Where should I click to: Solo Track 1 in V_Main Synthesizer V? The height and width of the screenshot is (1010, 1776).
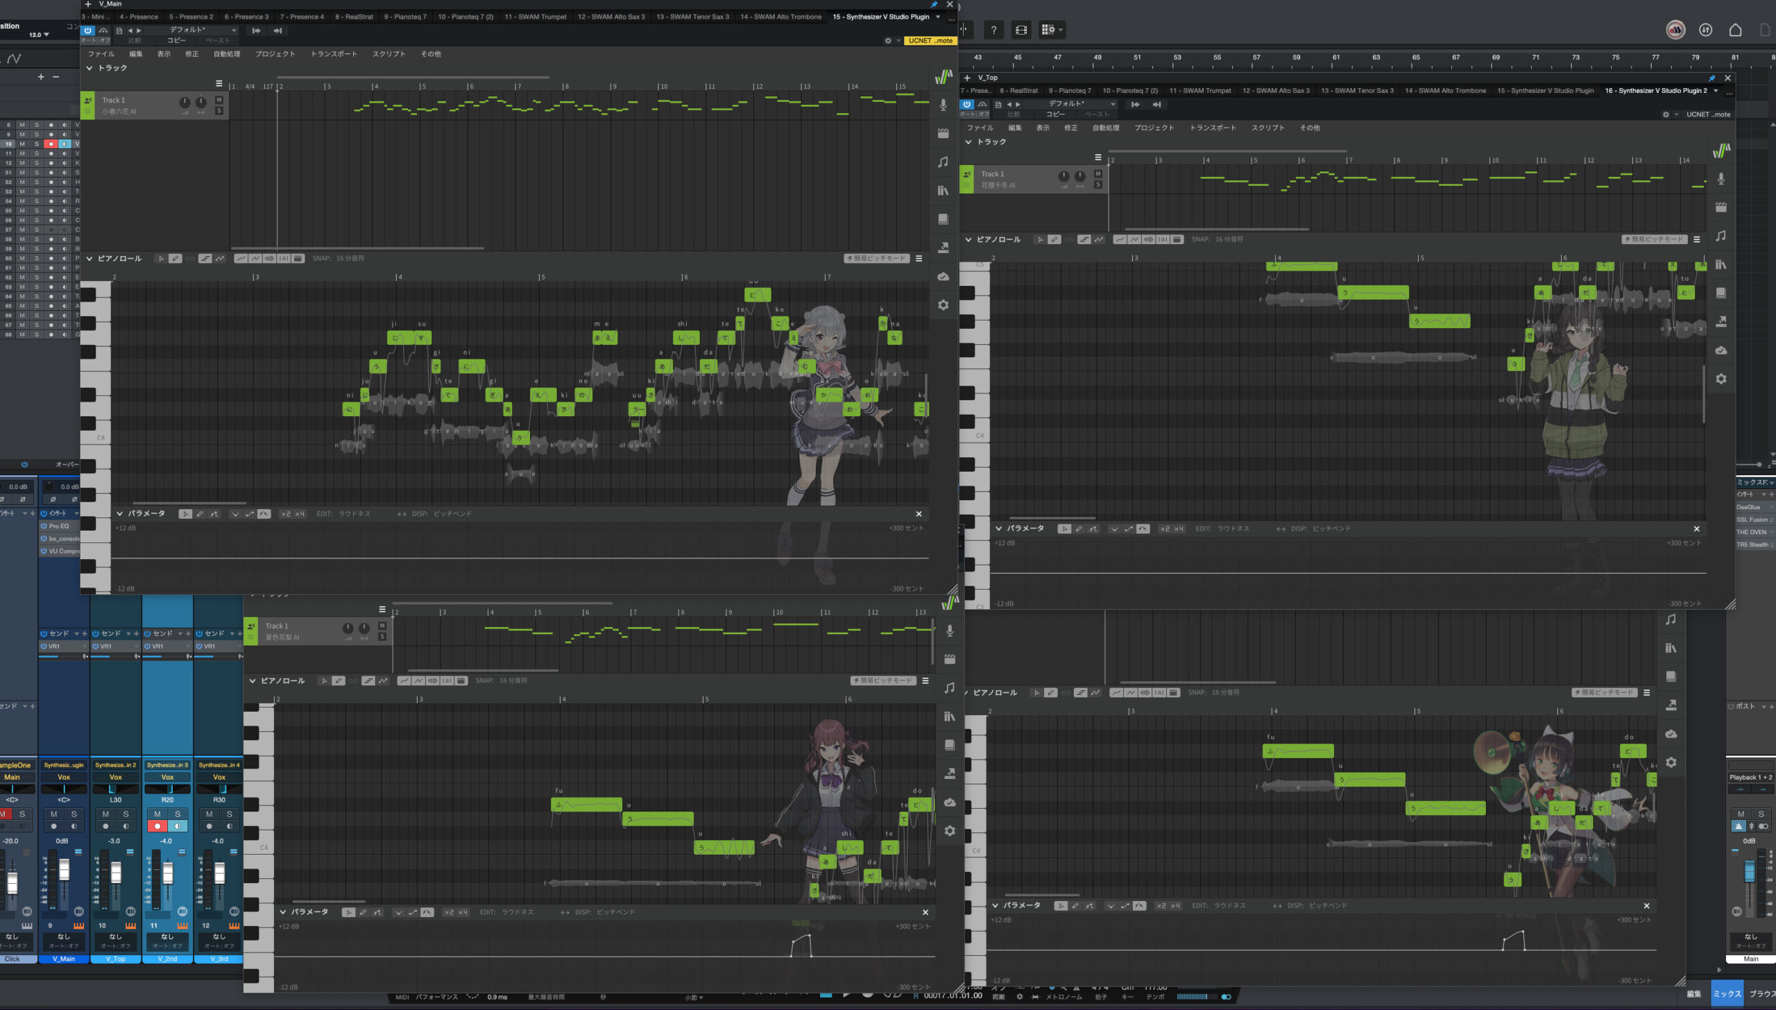219,111
